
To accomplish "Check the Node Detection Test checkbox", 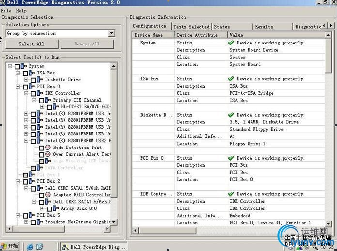I will pyautogui.click(x=42, y=148).
